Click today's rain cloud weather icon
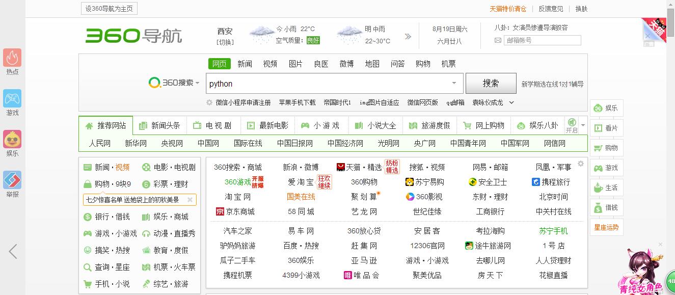The height and width of the screenshot is (295, 675). coord(262,35)
